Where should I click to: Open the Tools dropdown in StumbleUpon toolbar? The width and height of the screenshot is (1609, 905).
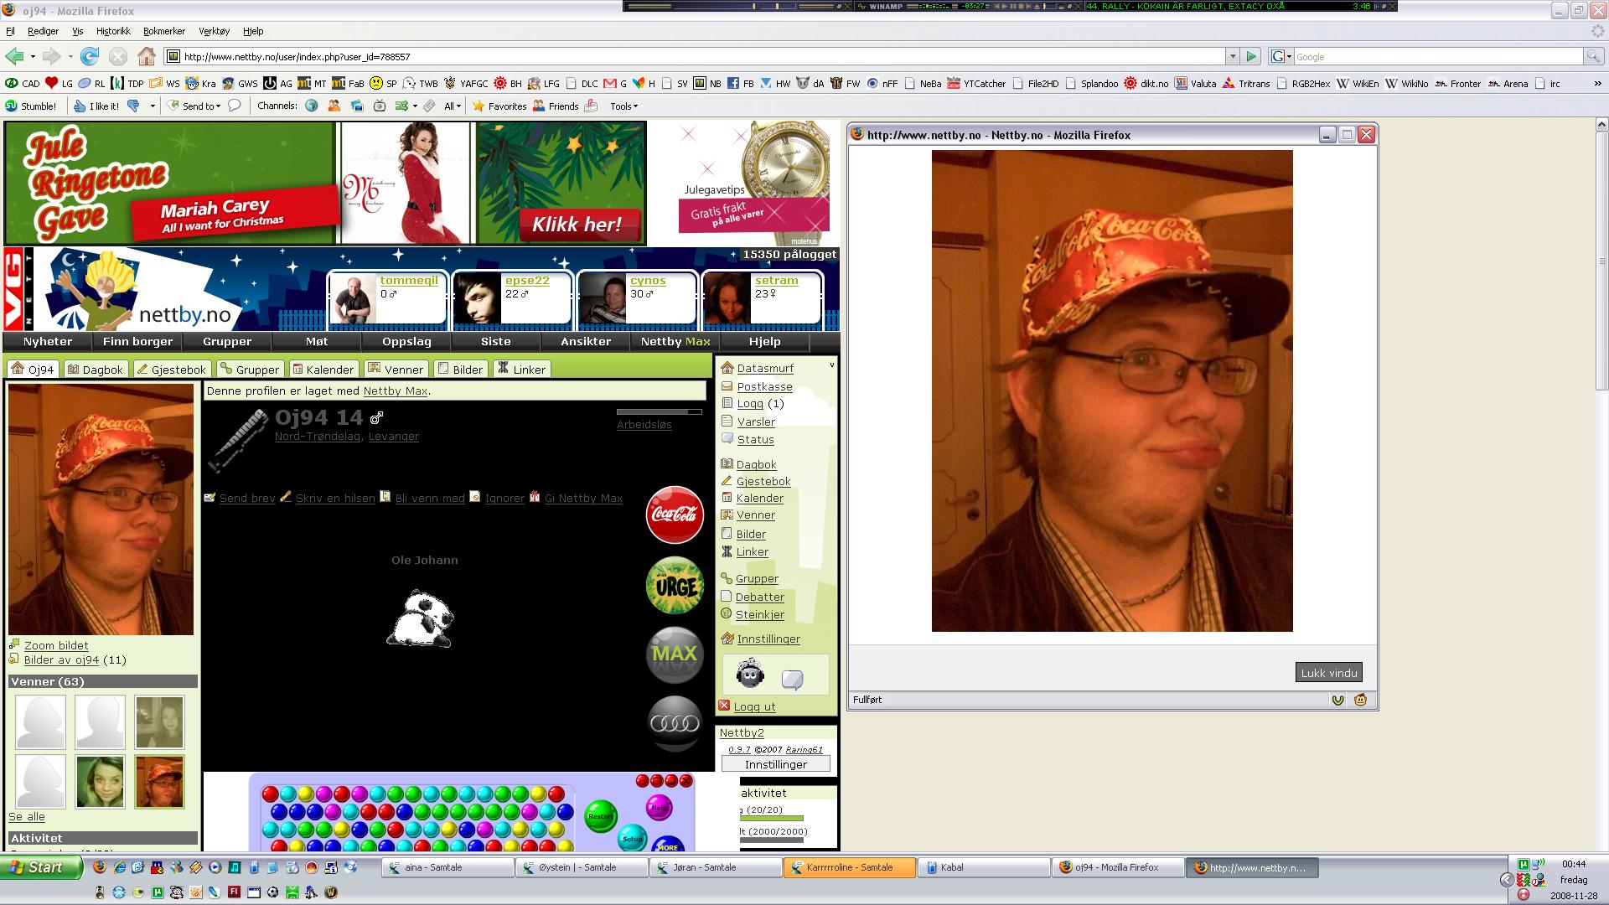coord(624,106)
